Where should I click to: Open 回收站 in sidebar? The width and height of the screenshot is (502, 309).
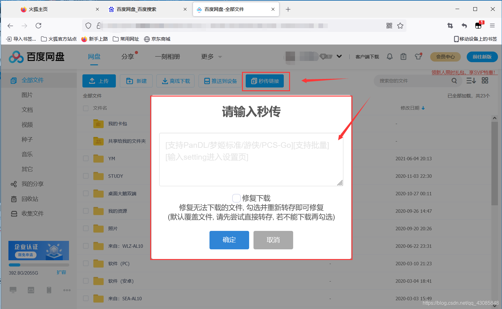point(30,199)
